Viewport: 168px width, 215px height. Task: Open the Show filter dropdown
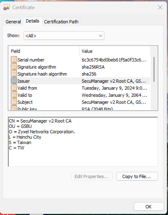coord(64,36)
